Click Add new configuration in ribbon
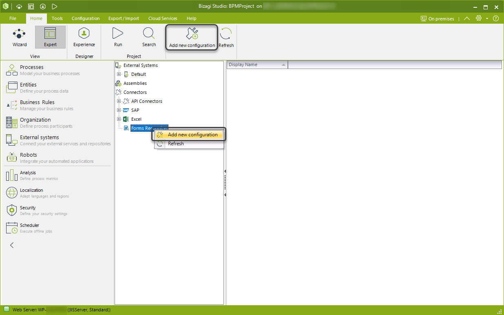 192,38
